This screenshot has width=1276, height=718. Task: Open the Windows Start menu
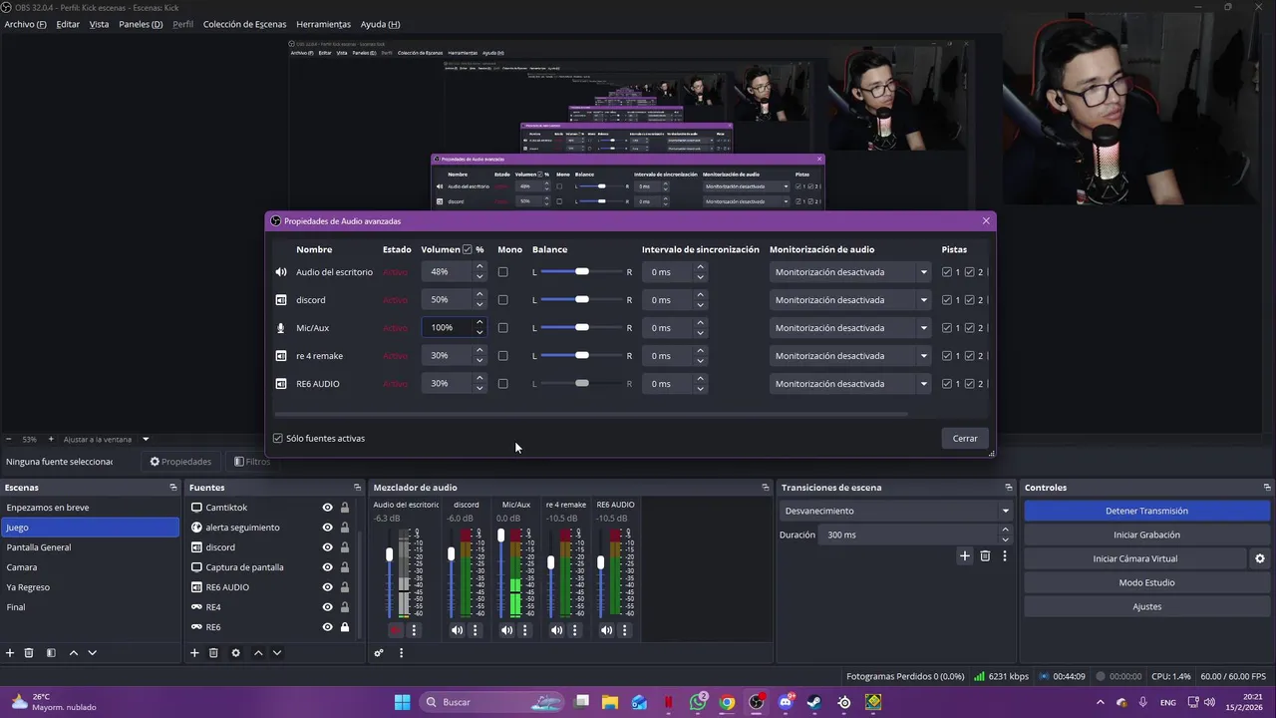(402, 702)
